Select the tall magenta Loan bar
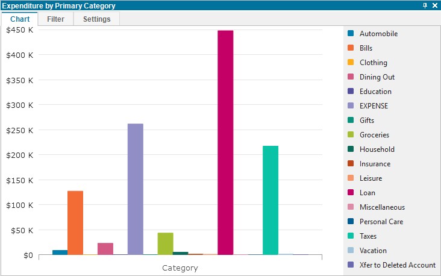 225,143
